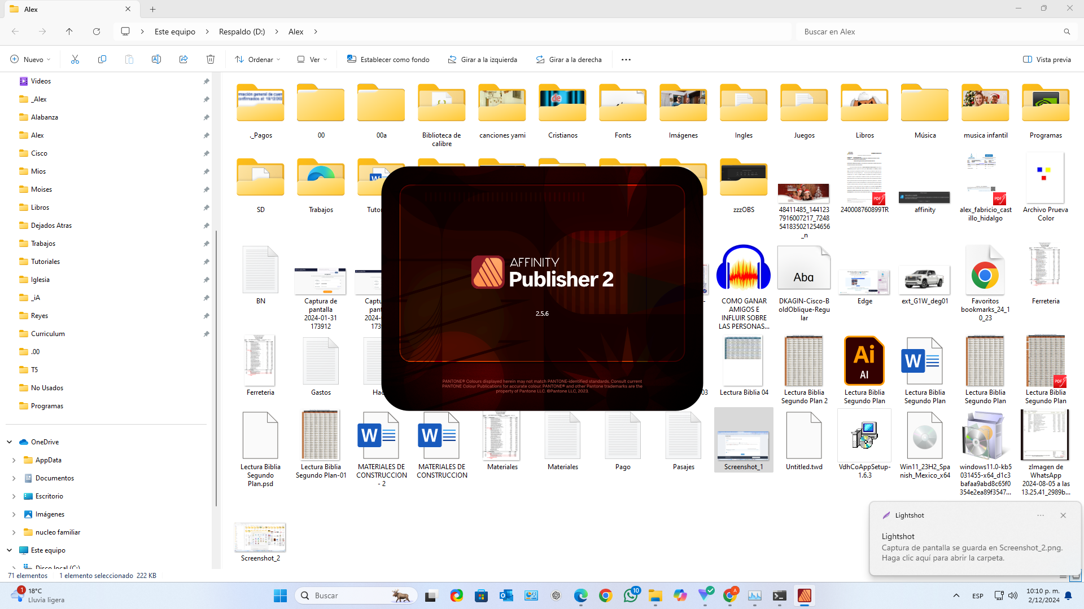The width and height of the screenshot is (1084, 609).
Task: Collapse the Este equipo tree node
Action: pyautogui.click(x=10, y=550)
